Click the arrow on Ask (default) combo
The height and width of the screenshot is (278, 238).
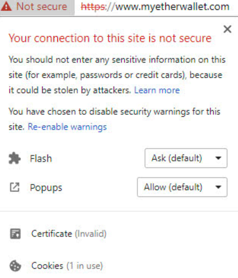218,158
